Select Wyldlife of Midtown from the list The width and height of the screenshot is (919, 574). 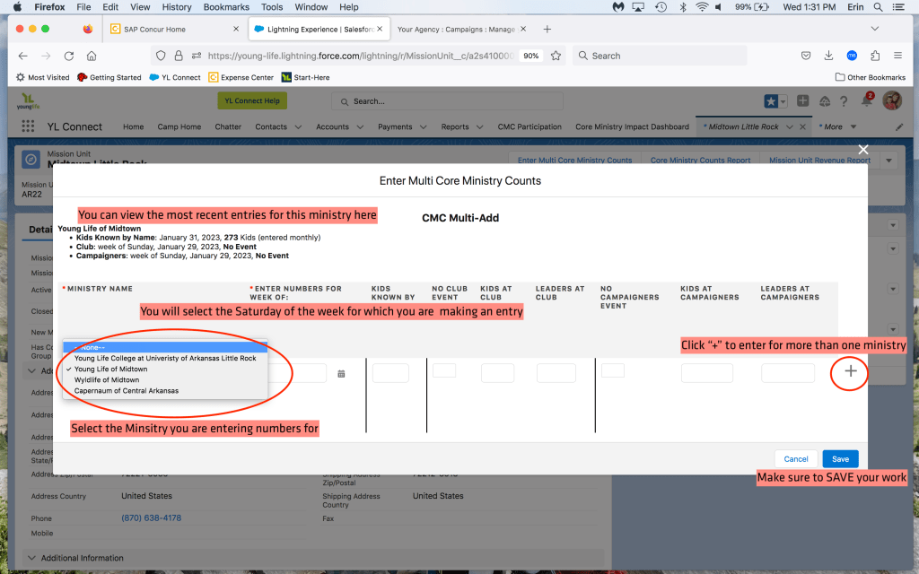(x=107, y=379)
